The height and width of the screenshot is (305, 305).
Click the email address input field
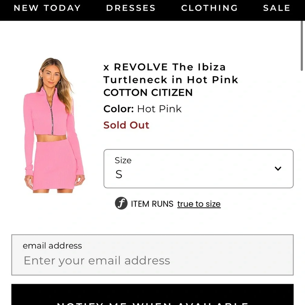pyautogui.click(x=152, y=260)
